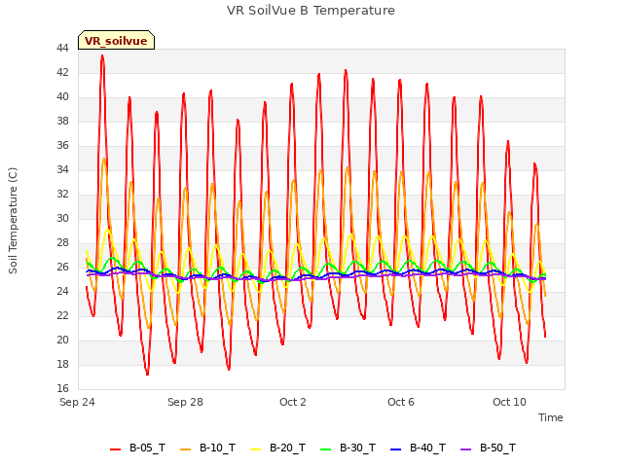The height and width of the screenshot is (467, 623).
Task: Click the lowest red B-05_T trough near 17
Action: point(147,374)
